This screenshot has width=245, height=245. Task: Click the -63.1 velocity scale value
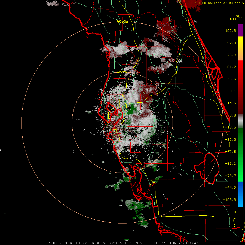pos(231,164)
